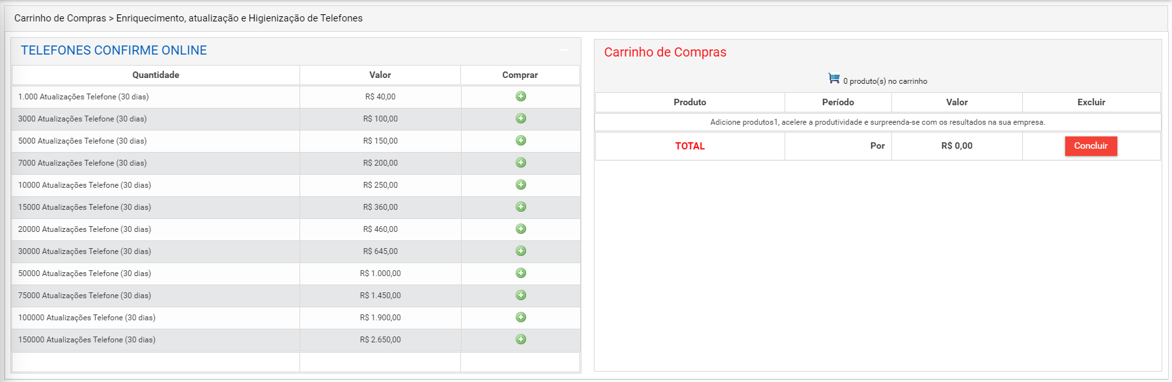Click the Quantidade column header
The height and width of the screenshot is (382, 1172).
point(156,75)
